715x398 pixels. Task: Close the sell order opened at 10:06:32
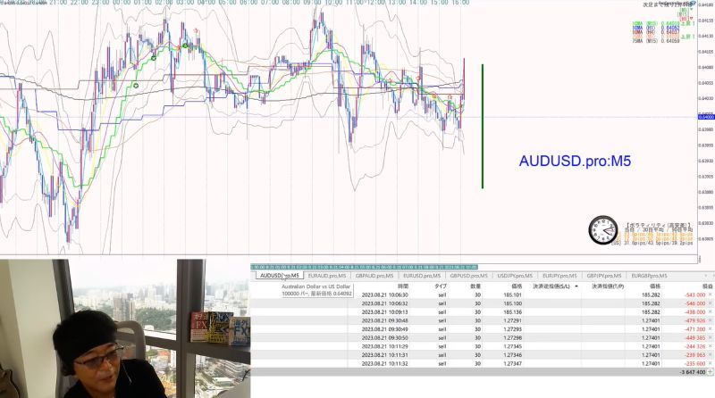710,303
